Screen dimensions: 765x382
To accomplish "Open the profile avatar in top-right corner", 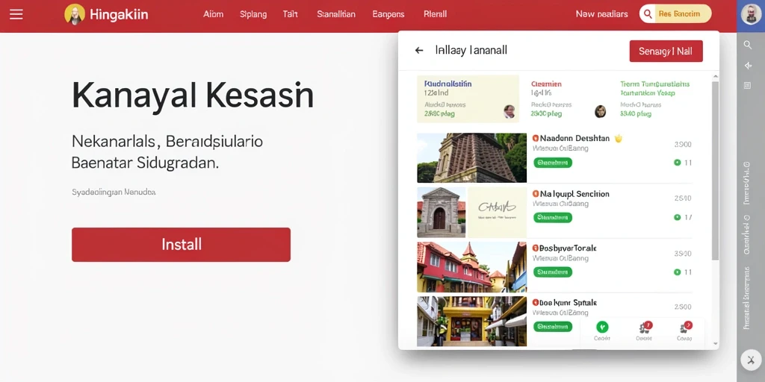I will [x=751, y=14].
